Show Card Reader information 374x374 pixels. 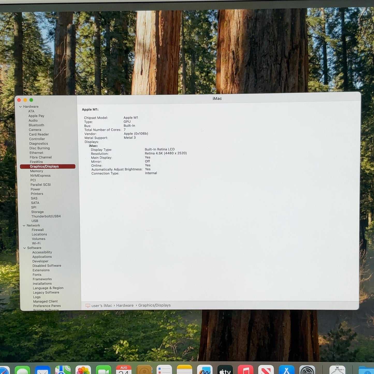[x=39, y=134]
